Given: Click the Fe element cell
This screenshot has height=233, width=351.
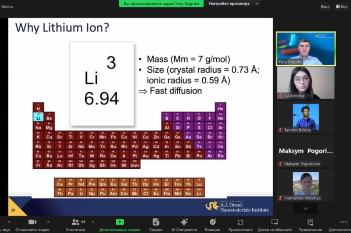Looking at the screenshot, I should pos(113,136).
